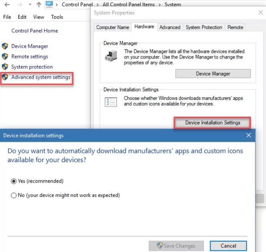
Task: Click the Save Changes button
Action: [176, 246]
